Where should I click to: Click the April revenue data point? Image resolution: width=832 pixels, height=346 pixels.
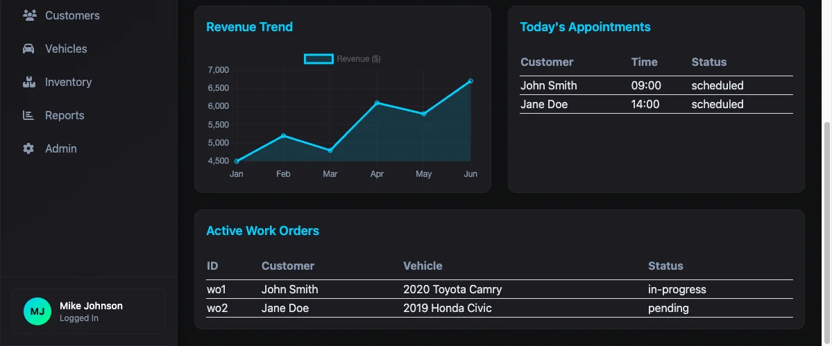(x=377, y=103)
